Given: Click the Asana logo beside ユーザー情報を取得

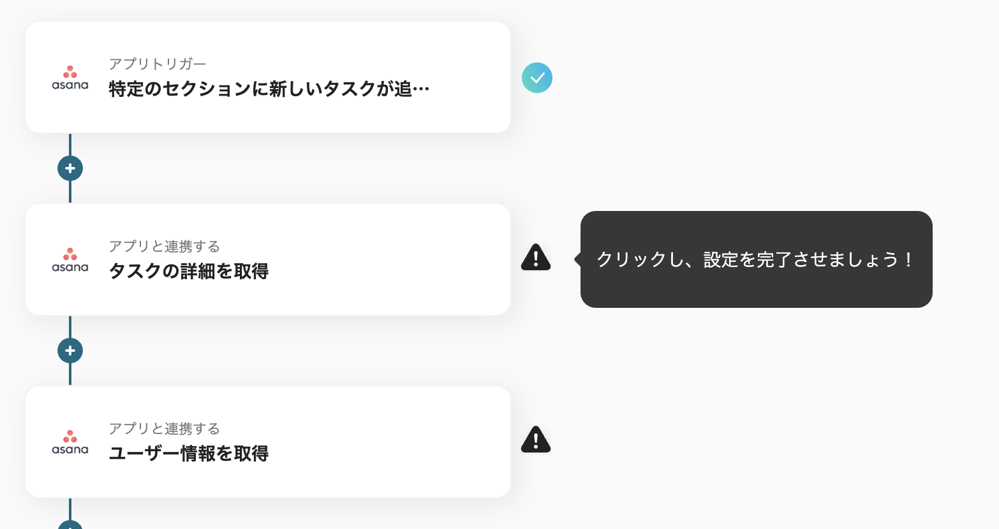Looking at the screenshot, I should click(70, 442).
